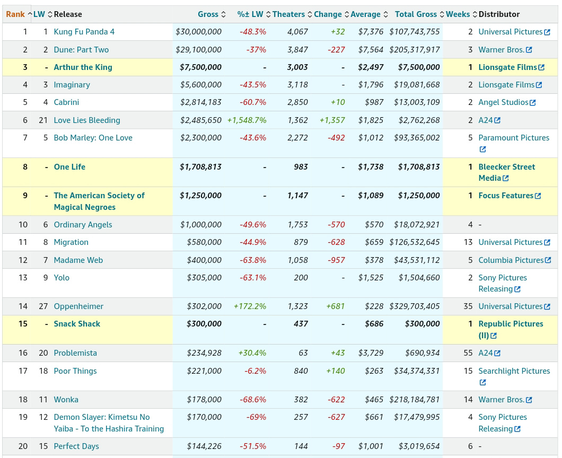Open external link icon in Arthur the King row

(x=541, y=67)
